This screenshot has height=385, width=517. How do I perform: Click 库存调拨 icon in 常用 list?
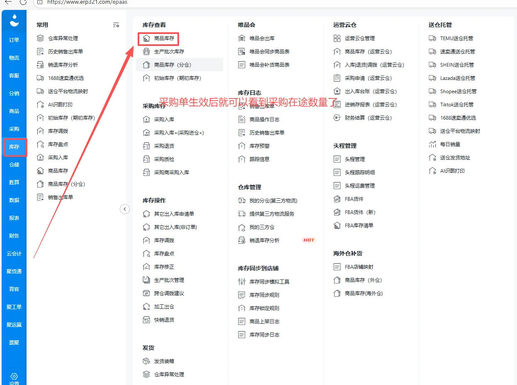[40, 131]
